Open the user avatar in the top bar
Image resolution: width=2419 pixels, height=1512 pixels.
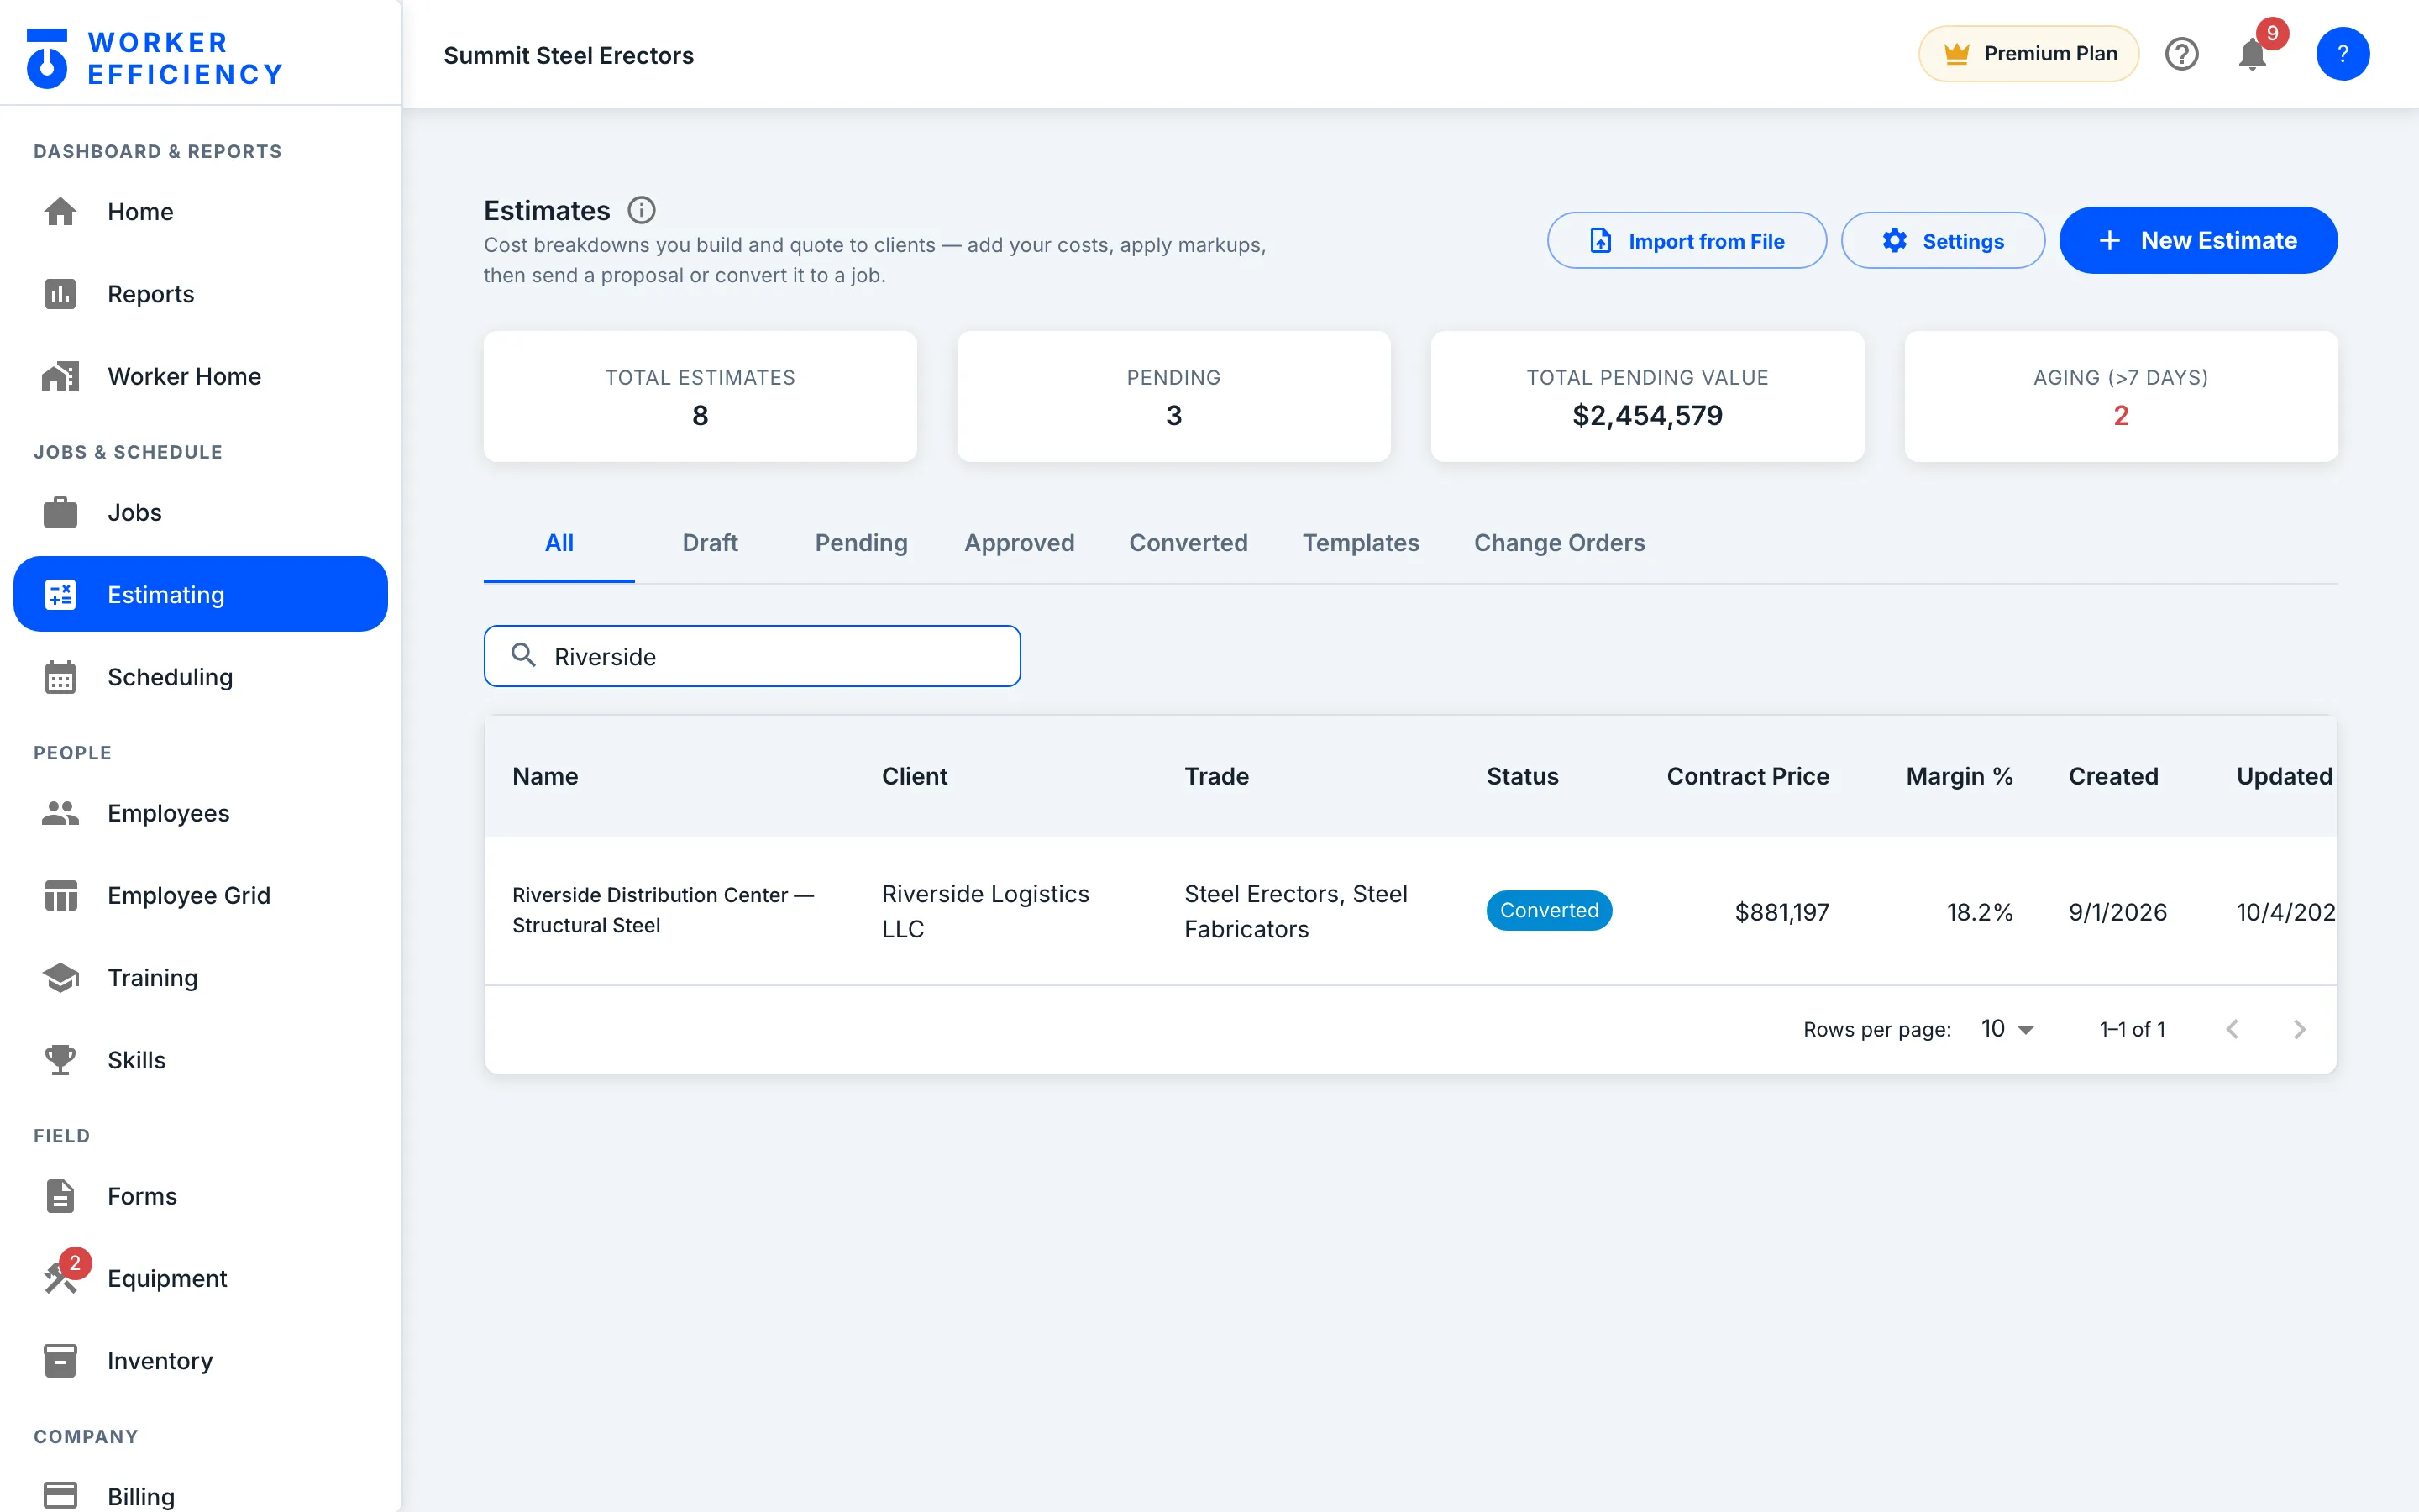point(2342,54)
